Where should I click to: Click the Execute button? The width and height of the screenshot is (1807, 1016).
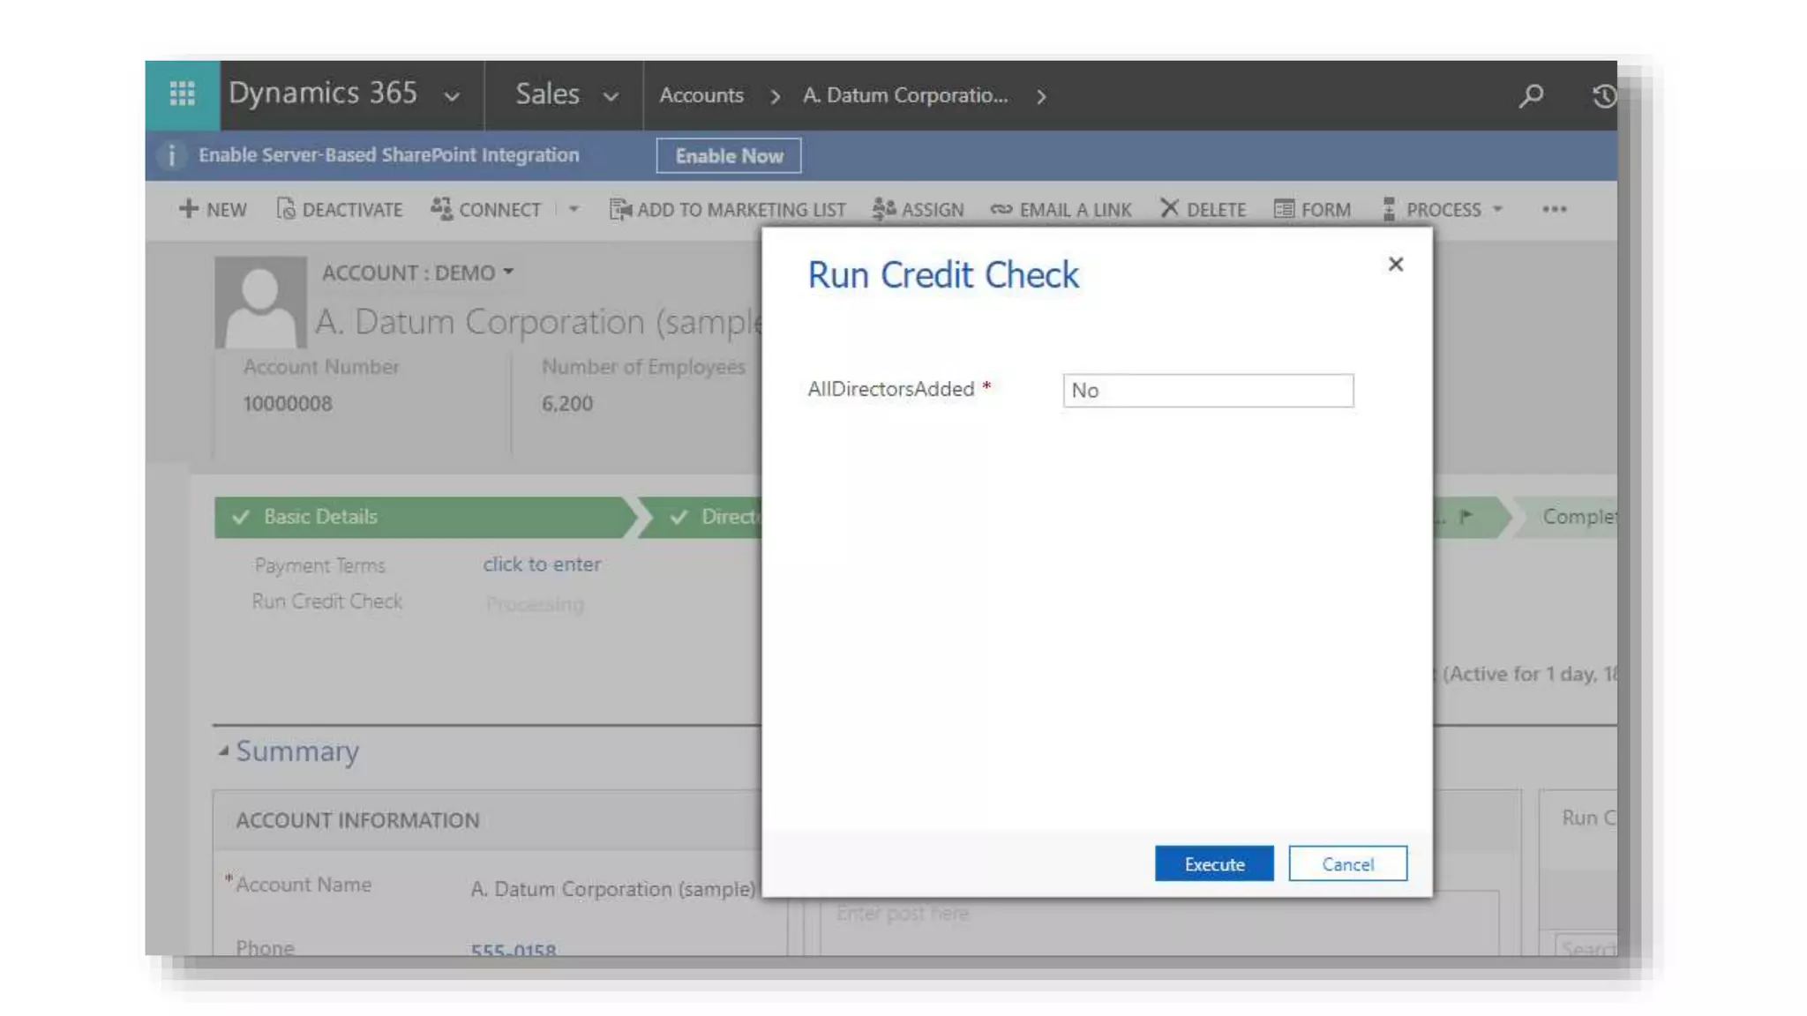[x=1213, y=863]
